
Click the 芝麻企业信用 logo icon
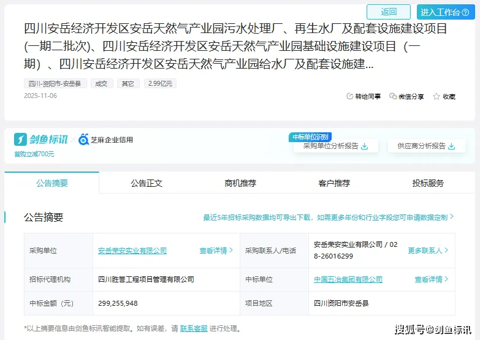84,140
